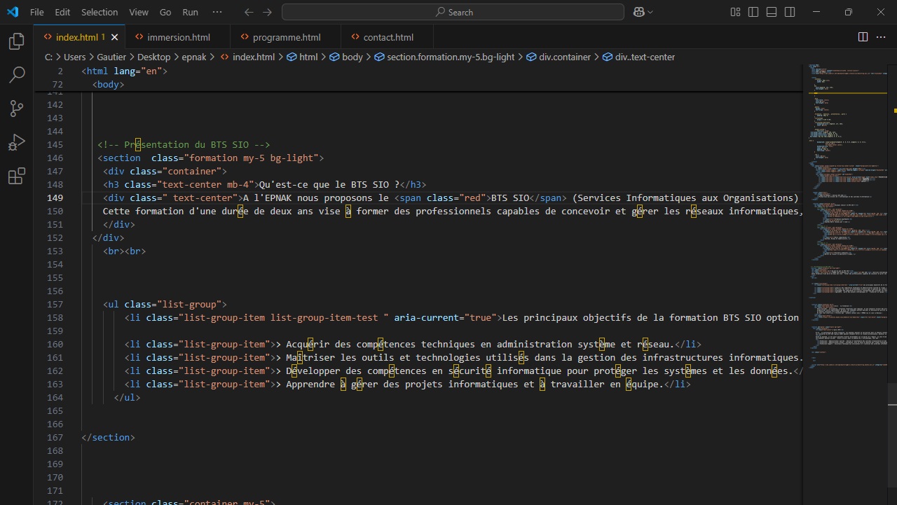Open the body breadcrumb dropdown
This screenshot has width=897, height=505.
coord(352,57)
